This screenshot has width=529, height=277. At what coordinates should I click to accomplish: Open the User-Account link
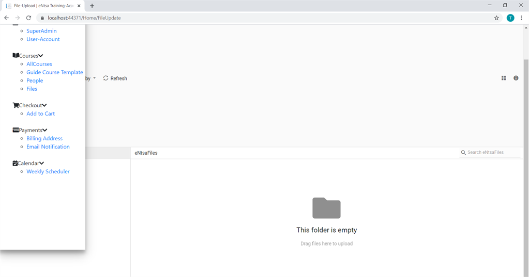tap(43, 39)
